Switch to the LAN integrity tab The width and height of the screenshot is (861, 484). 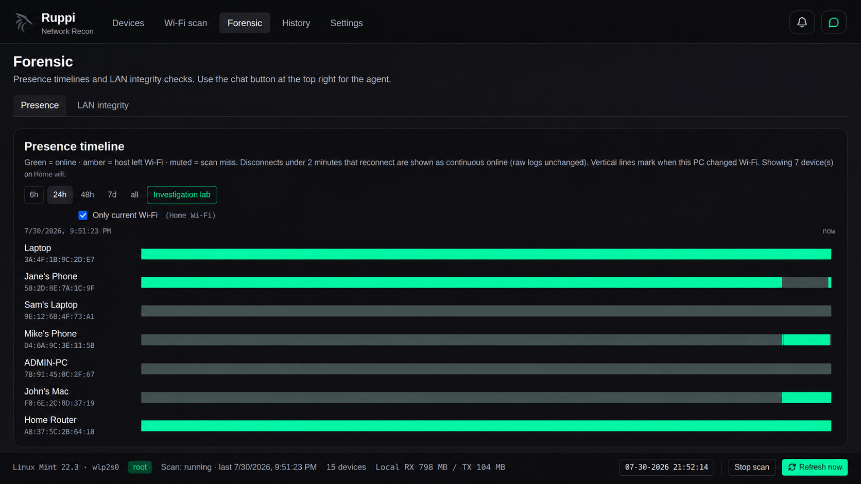103,105
